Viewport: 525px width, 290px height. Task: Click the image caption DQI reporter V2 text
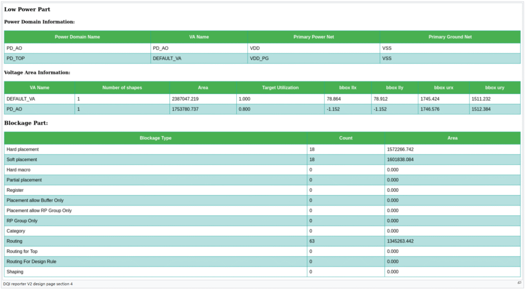point(38,283)
